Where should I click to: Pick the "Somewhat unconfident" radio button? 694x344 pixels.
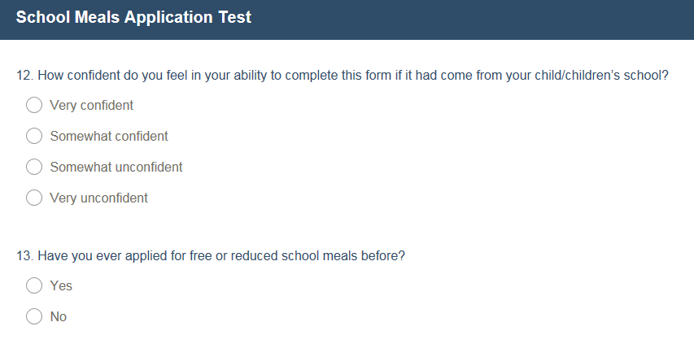(34, 168)
